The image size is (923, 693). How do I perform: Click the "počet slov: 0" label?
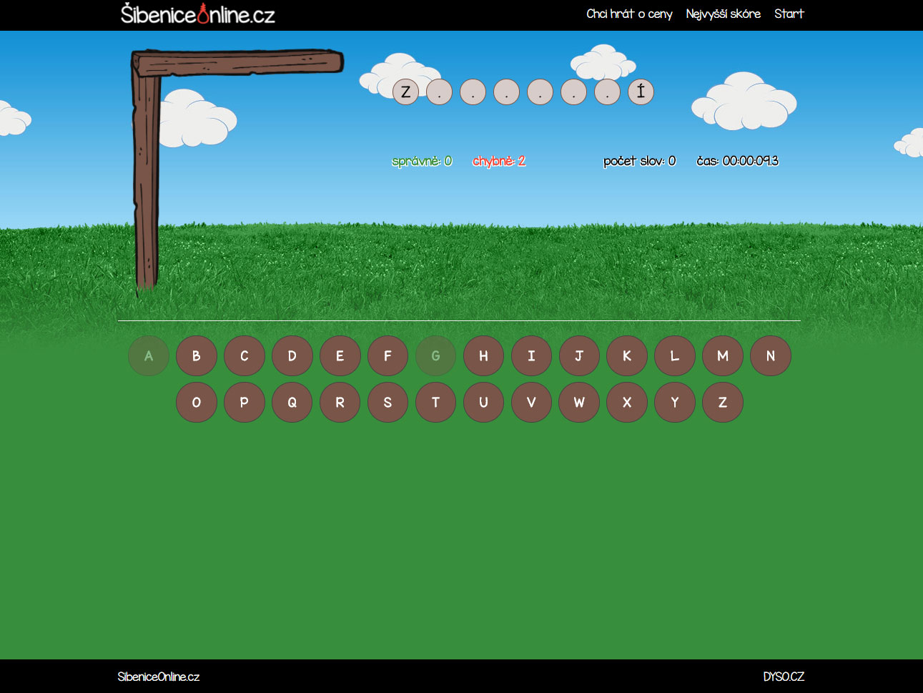tap(639, 161)
